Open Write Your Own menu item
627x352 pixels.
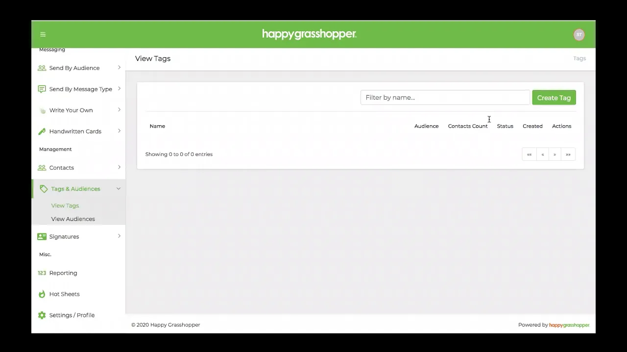78,110
